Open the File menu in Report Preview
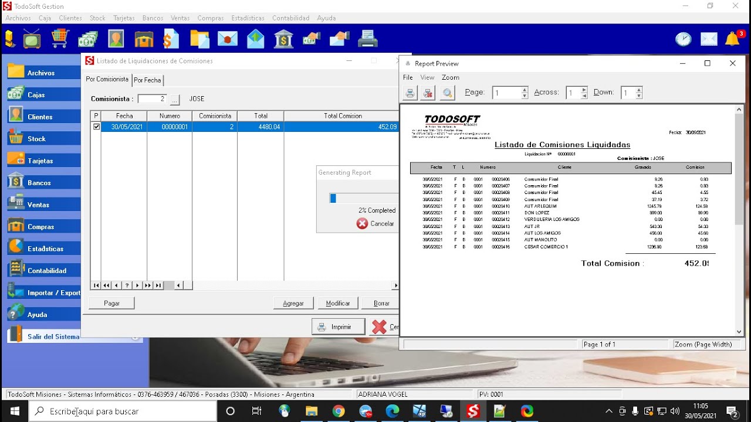The image size is (751, 422). tap(408, 77)
